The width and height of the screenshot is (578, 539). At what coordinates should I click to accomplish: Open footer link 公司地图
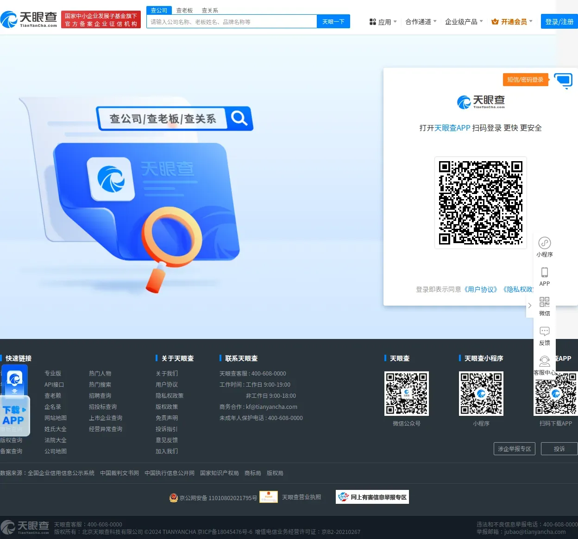(56, 451)
